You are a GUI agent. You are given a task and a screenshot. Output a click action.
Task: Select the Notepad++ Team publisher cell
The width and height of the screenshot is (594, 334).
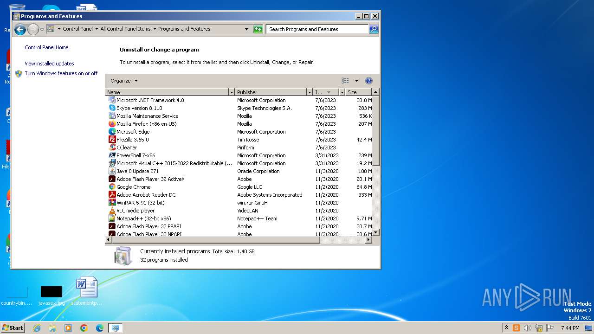[257, 218]
